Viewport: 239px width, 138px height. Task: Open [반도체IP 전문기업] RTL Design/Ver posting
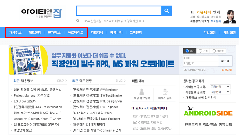98,101
